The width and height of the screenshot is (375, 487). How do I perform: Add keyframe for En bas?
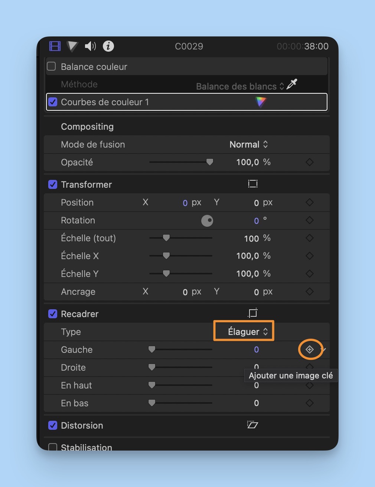pyautogui.click(x=310, y=403)
